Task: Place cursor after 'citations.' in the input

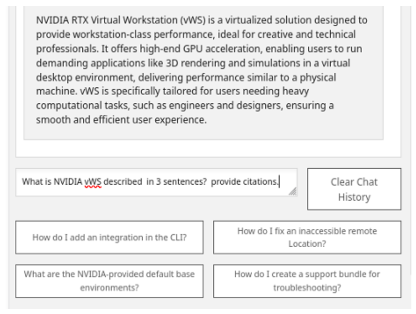Action: click(280, 182)
